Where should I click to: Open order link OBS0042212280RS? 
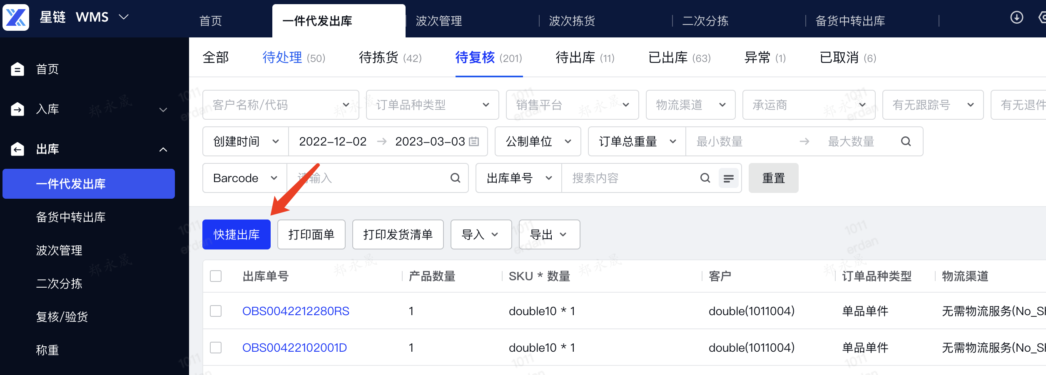coord(296,311)
